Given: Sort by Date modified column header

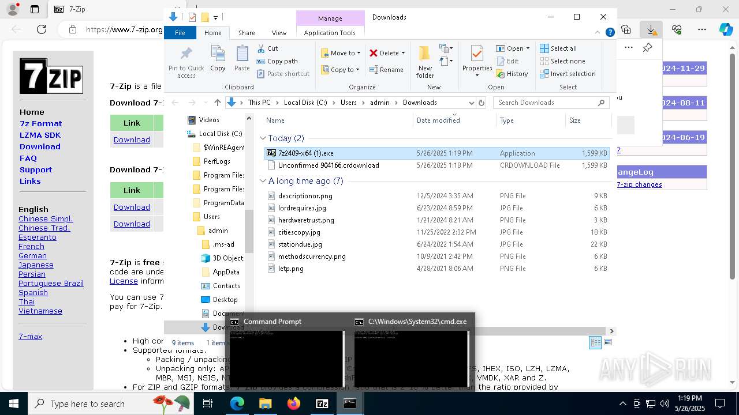Looking at the screenshot, I should (x=454, y=120).
